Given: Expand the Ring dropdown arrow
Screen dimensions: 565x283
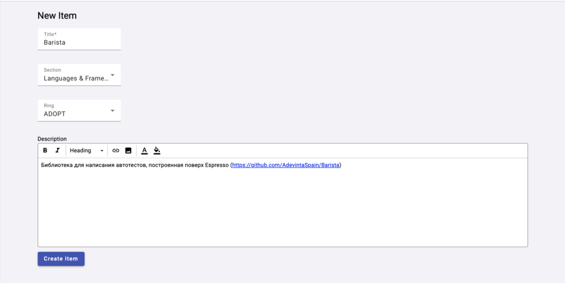Looking at the screenshot, I should click(113, 111).
